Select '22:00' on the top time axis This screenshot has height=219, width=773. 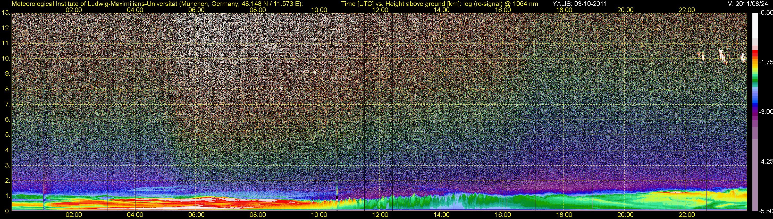[687, 10]
